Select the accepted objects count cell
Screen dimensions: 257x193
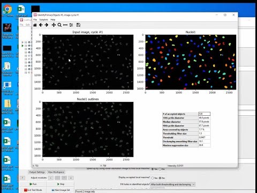point(205,114)
